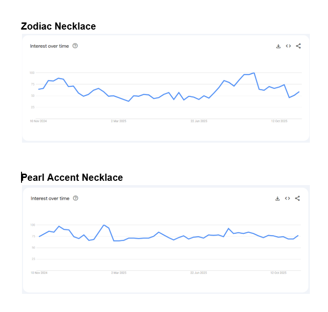This screenshot has width=328, height=312.
Task: Click "Interest over time" label in Pearl chart
Action: pyautogui.click(x=50, y=198)
